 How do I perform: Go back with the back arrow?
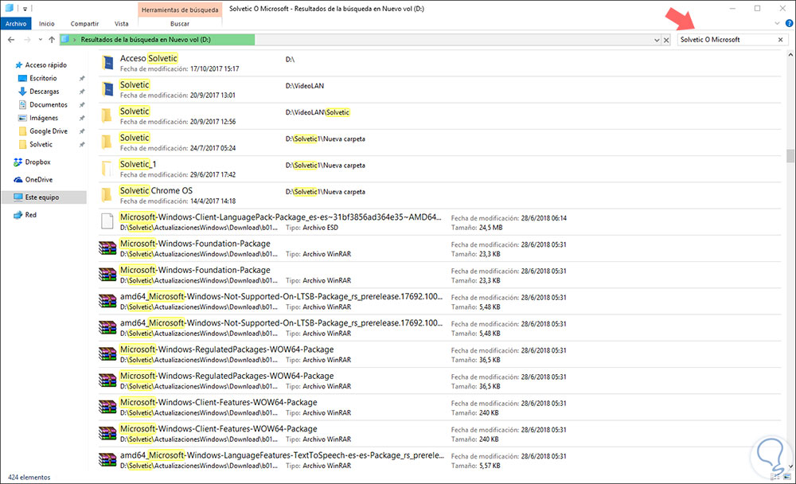click(x=11, y=40)
